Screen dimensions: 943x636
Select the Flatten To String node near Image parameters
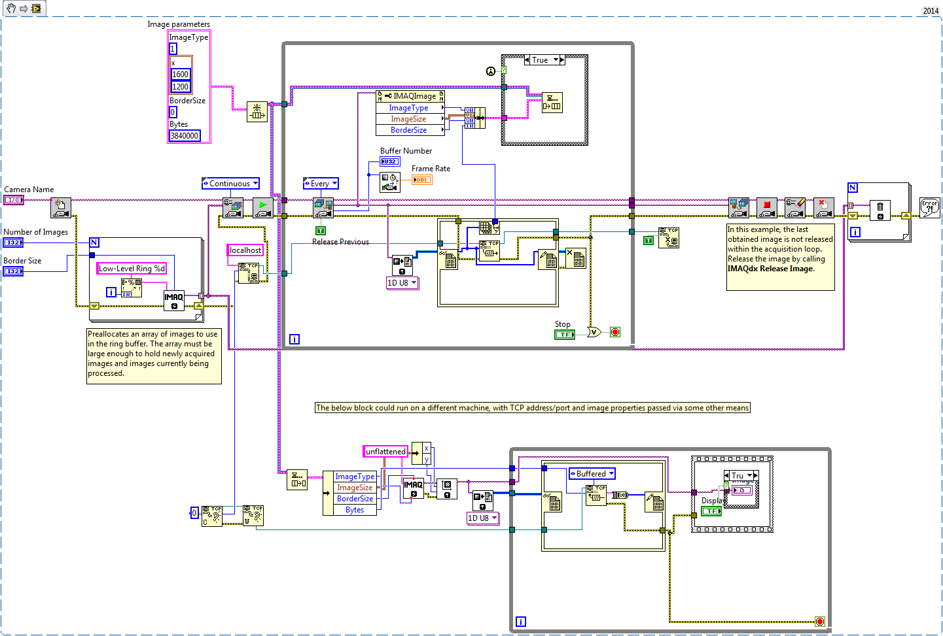pyautogui.click(x=257, y=112)
